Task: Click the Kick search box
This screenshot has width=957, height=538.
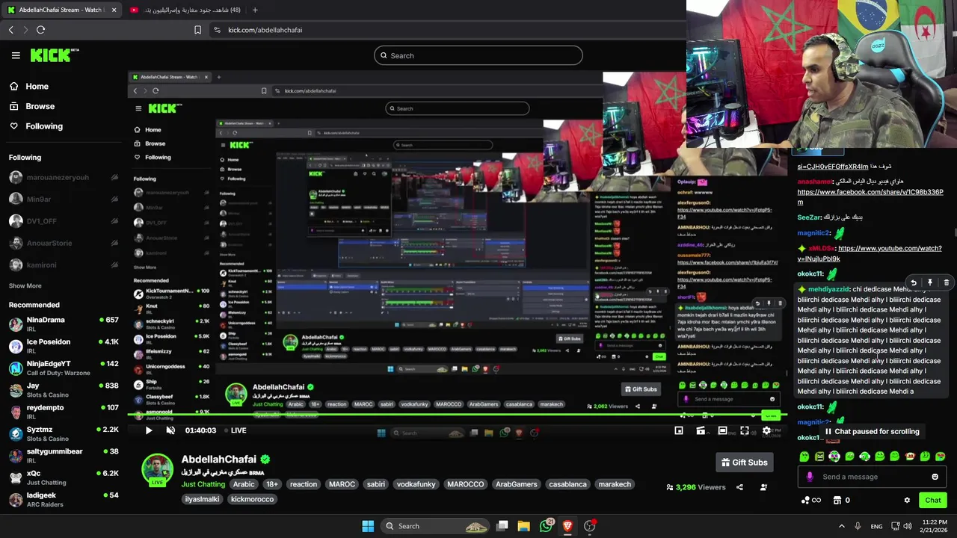Action: click(478, 55)
